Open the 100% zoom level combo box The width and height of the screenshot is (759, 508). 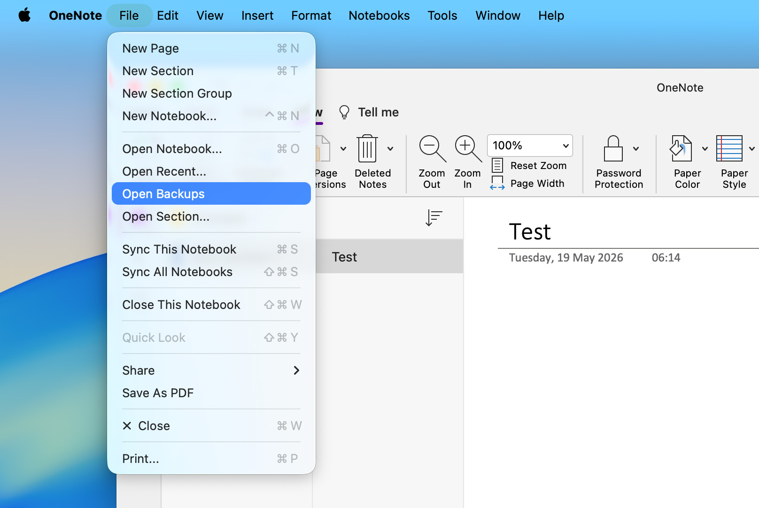pos(530,146)
